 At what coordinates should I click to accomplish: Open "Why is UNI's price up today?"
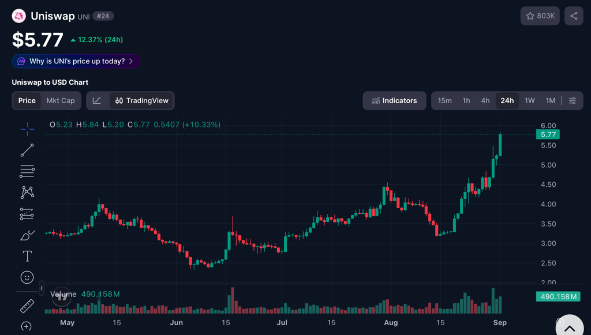click(x=76, y=61)
